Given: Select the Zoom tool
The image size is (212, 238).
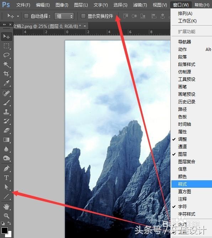Looking at the screenshot, I should point(6,216).
